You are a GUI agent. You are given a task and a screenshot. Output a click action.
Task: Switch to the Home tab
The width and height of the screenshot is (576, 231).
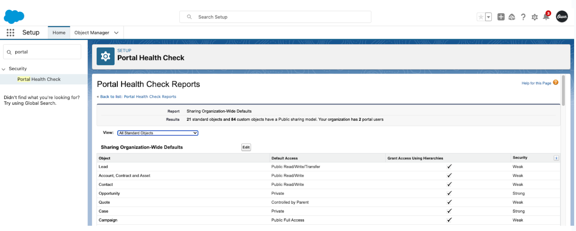(x=59, y=33)
